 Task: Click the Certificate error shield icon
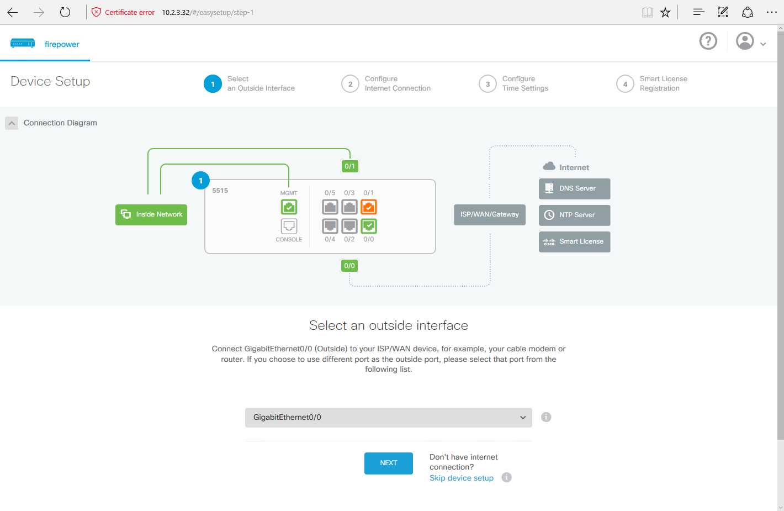coord(96,12)
